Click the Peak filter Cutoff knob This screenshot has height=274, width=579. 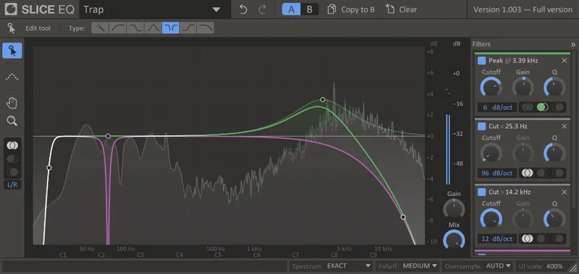(491, 87)
